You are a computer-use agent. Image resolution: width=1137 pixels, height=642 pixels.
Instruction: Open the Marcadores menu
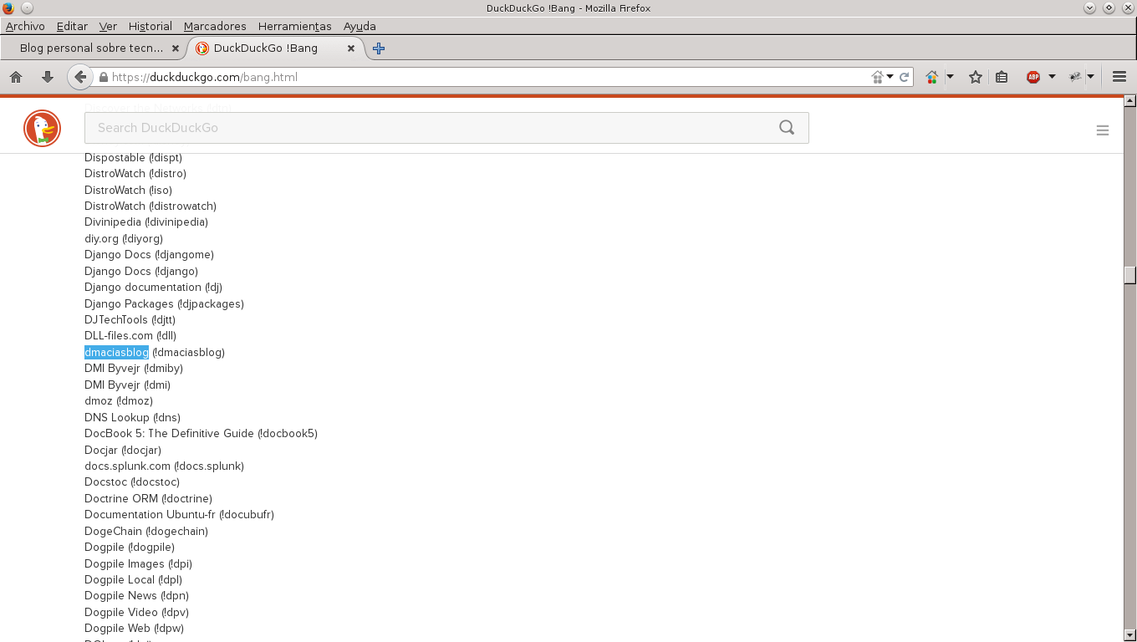click(215, 26)
